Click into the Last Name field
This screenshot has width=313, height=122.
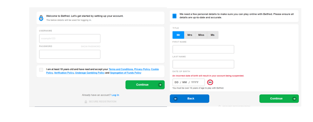(203, 64)
